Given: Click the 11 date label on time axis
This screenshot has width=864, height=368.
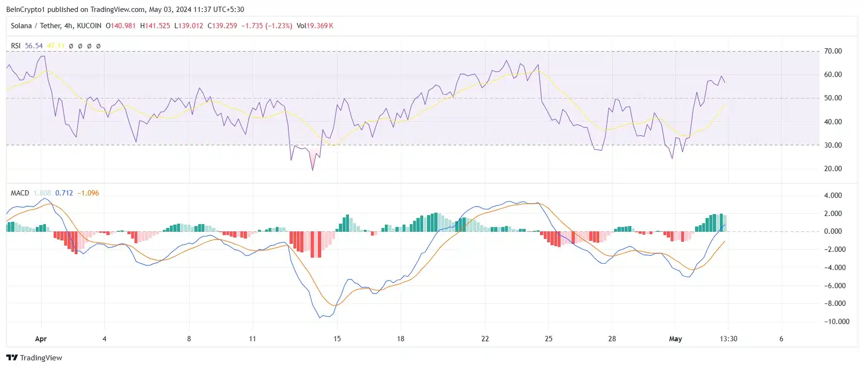Looking at the screenshot, I should coord(252,339).
